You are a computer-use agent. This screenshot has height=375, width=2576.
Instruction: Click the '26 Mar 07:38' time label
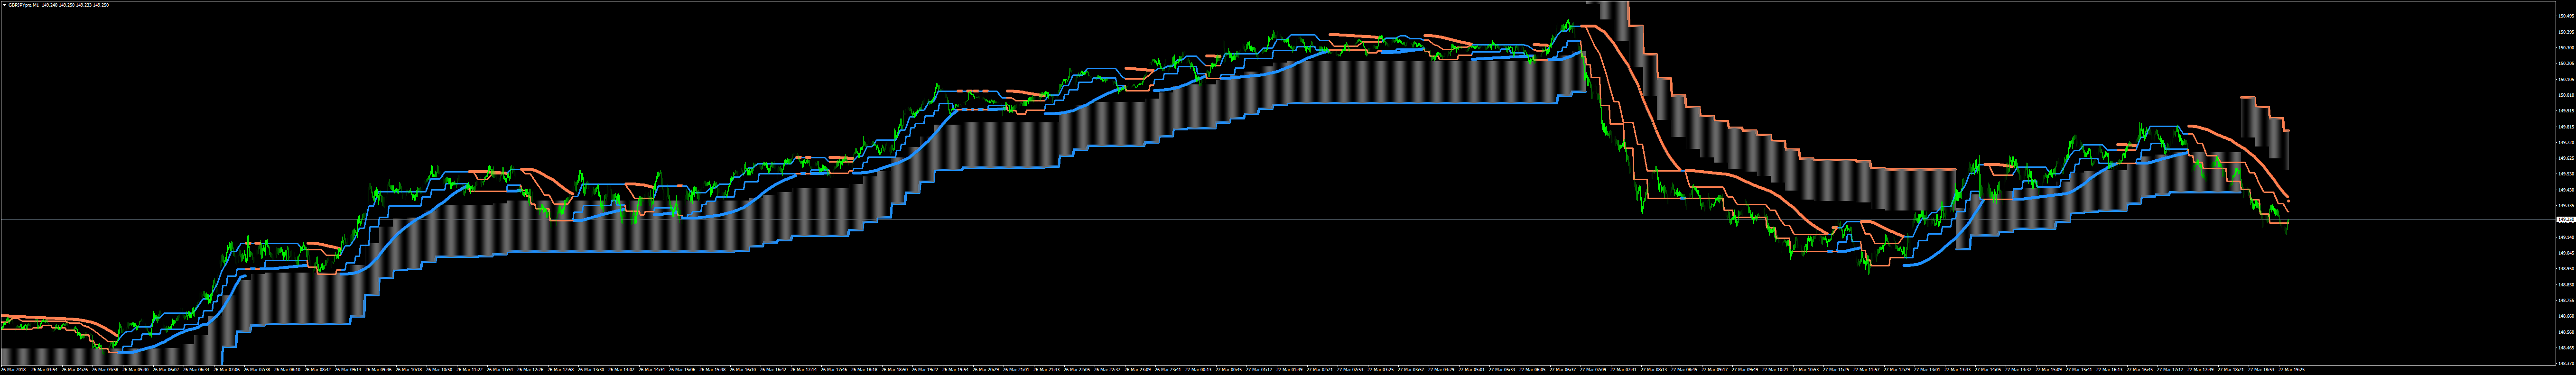tap(257, 370)
